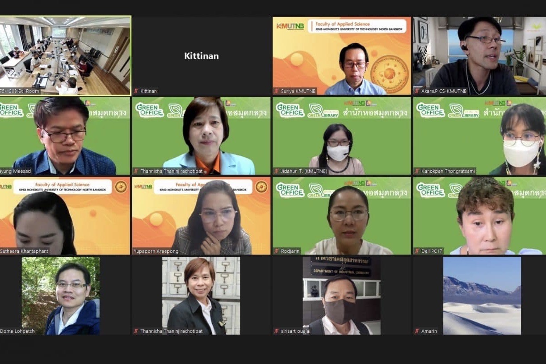The image size is (546, 364).
Task: Click muted mic icon next to Rodjarin
Action: 277,251
